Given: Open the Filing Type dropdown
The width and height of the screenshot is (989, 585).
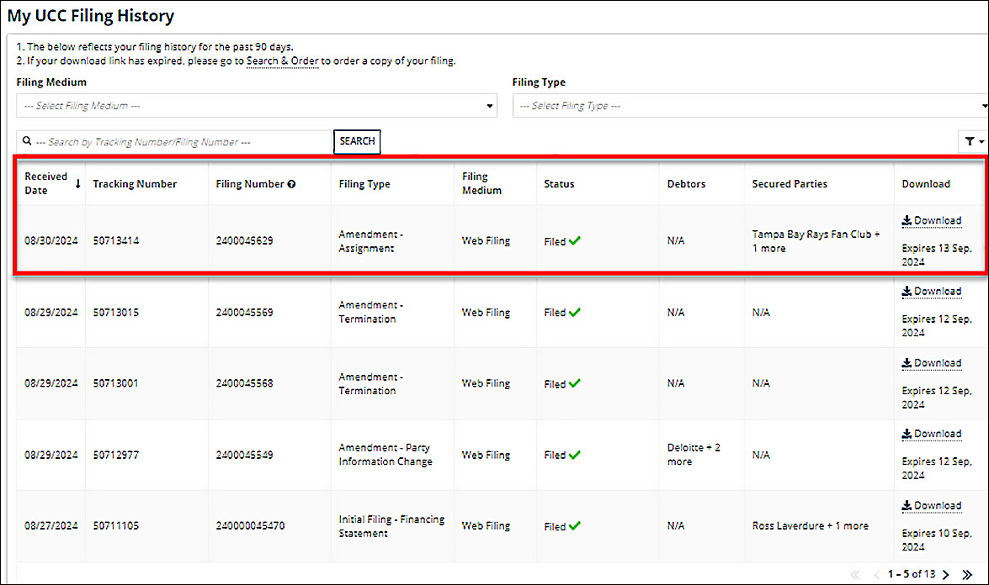Looking at the screenshot, I should (749, 106).
